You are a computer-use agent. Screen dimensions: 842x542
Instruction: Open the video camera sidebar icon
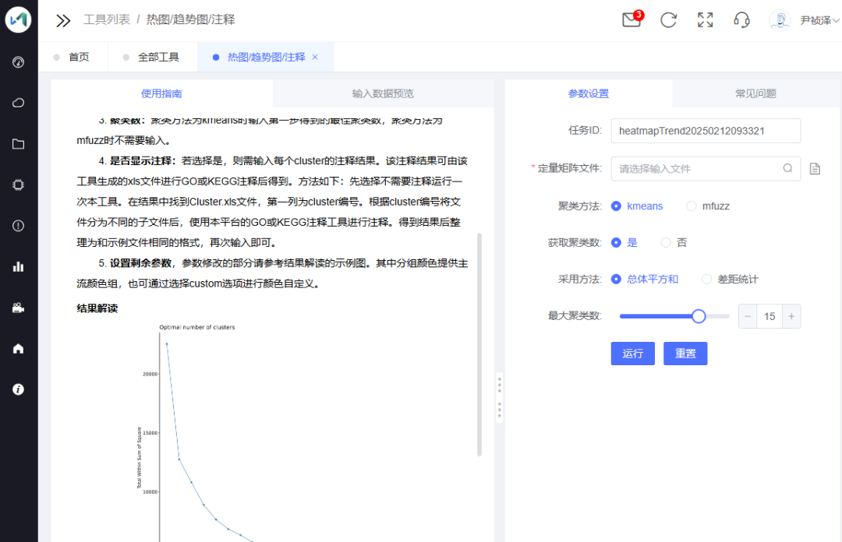tap(18, 308)
